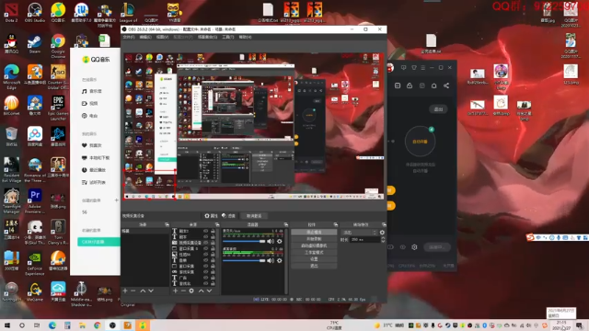
Task: Open scene transition gear settings
Action: pos(383,233)
